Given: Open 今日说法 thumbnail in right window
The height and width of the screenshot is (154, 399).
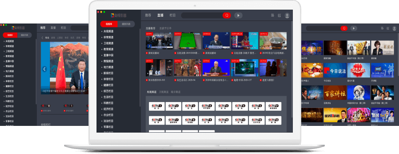Looking at the screenshot, I should [335, 70].
